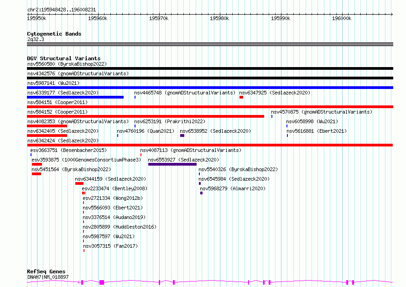
Task: Open nsv5616881 (Ebert2021) label
Action: pyautogui.click(x=317, y=131)
